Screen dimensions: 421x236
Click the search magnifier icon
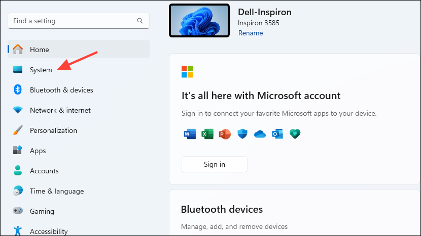(140, 21)
